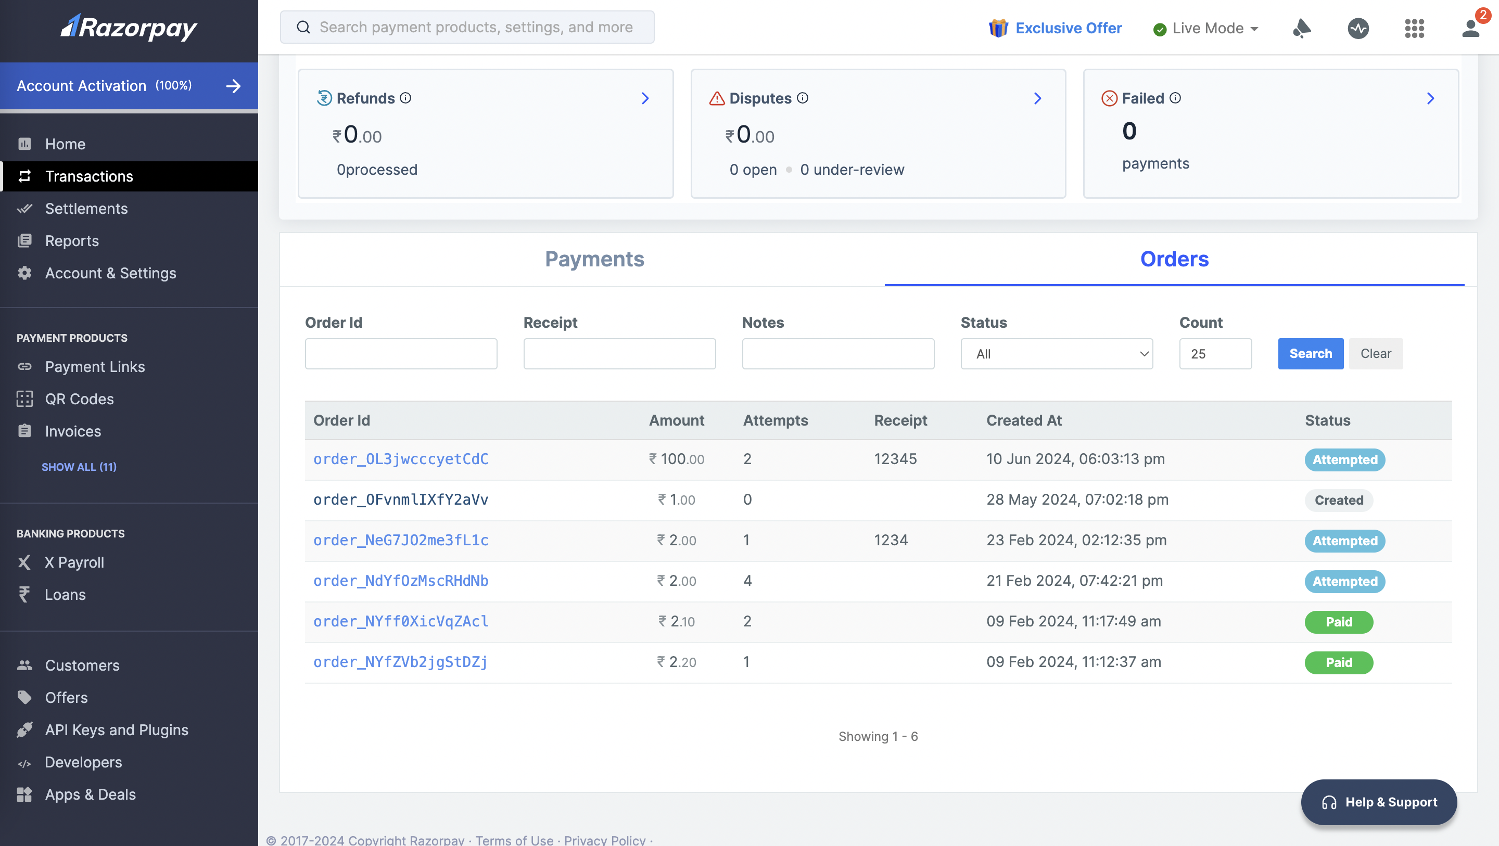Open the activity pulse icon
Image resolution: width=1499 pixels, height=846 pixels.
pyautogui.click(x=1358, y=28)
